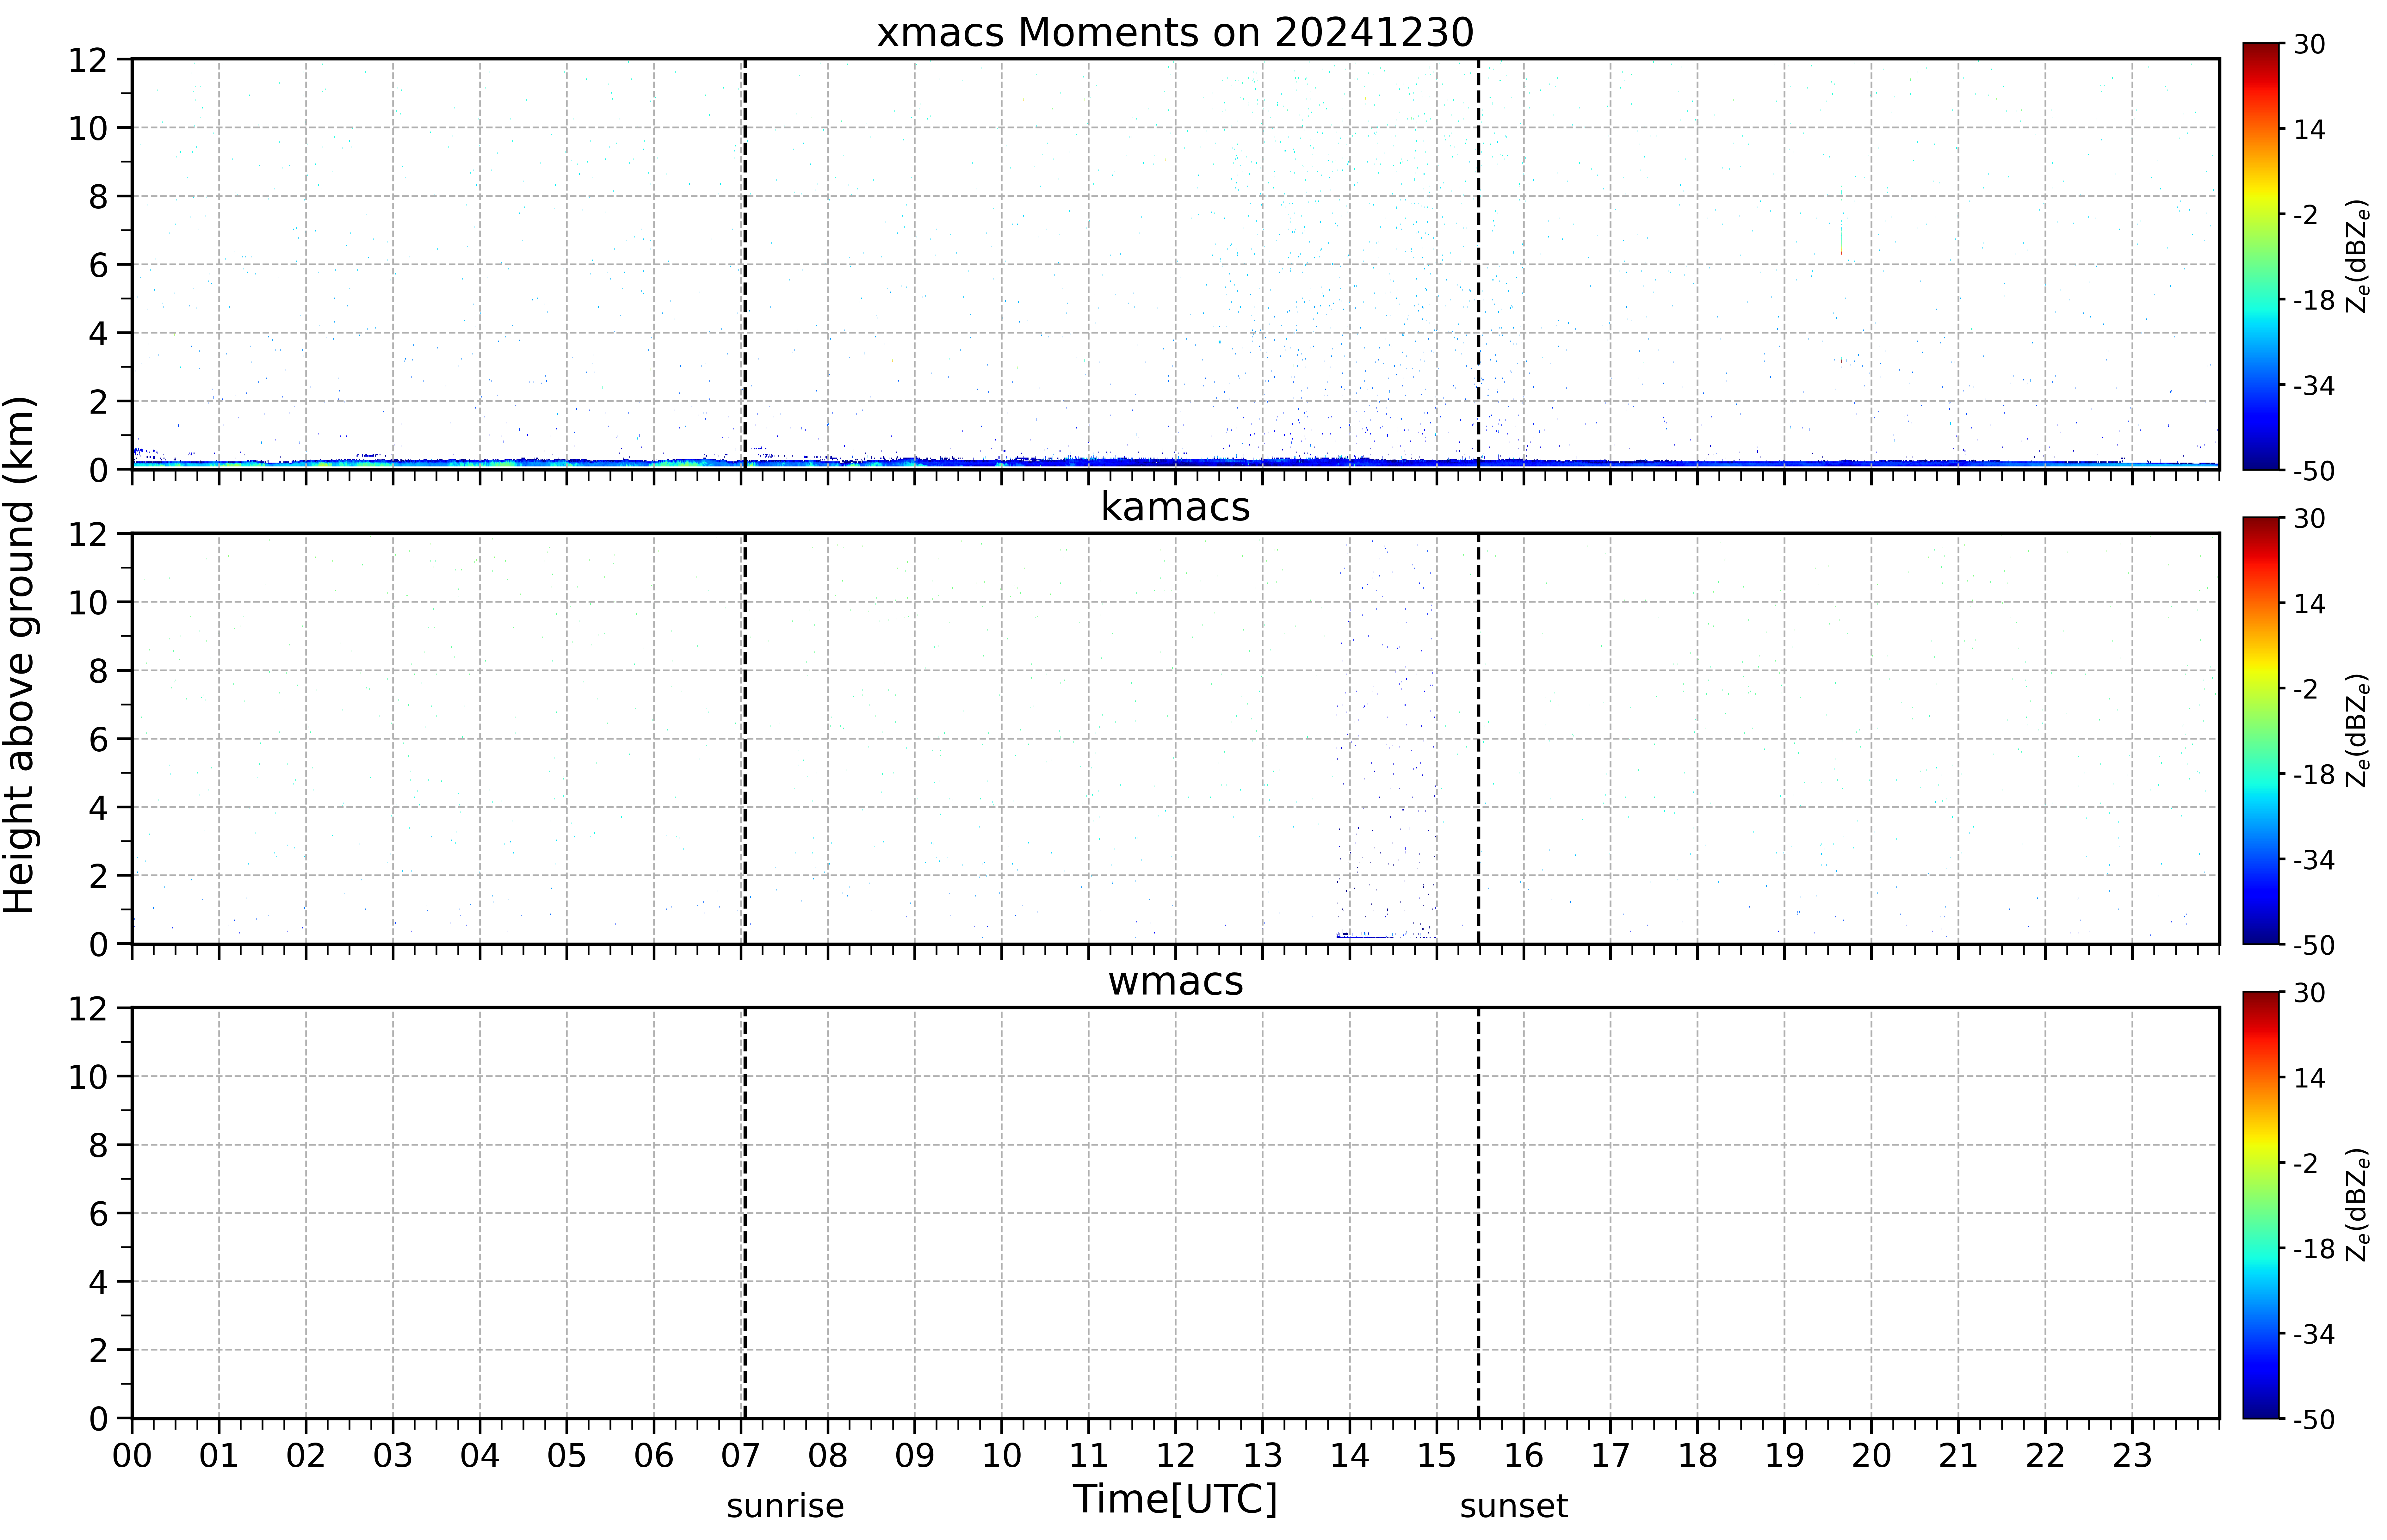Click the title 'xmacs Moments on 20241230'

point(1175,33)
